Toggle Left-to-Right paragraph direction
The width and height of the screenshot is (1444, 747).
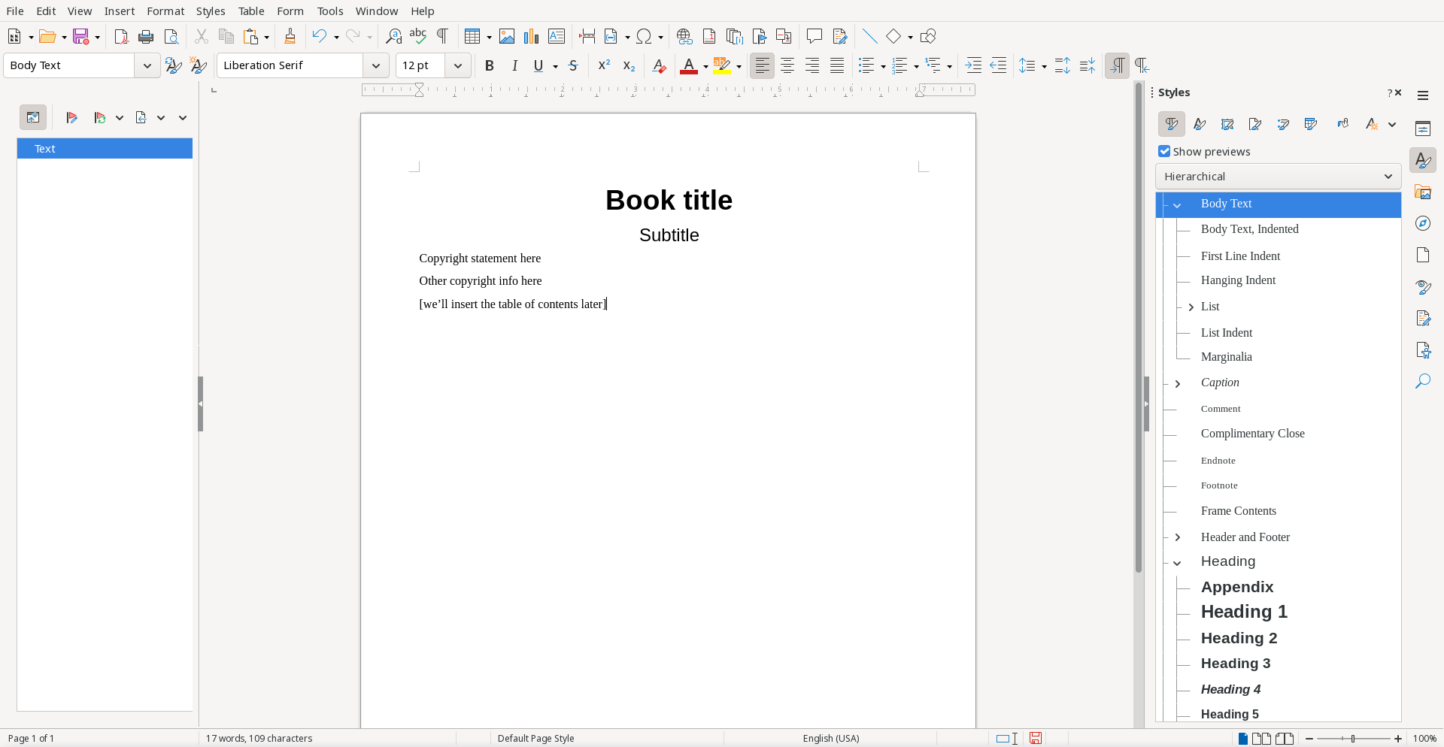(1117, 66)
